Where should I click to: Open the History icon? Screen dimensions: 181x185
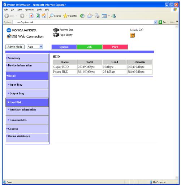(82, 16)
